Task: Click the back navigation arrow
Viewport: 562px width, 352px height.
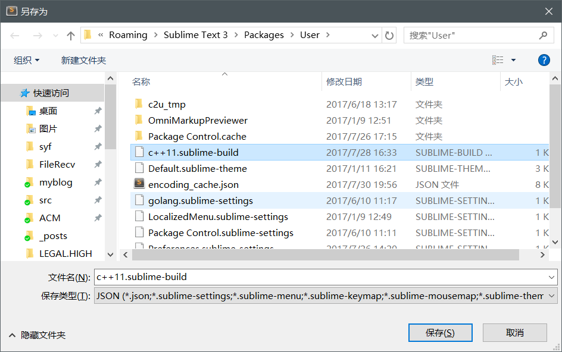Action: tap(14, 35)
